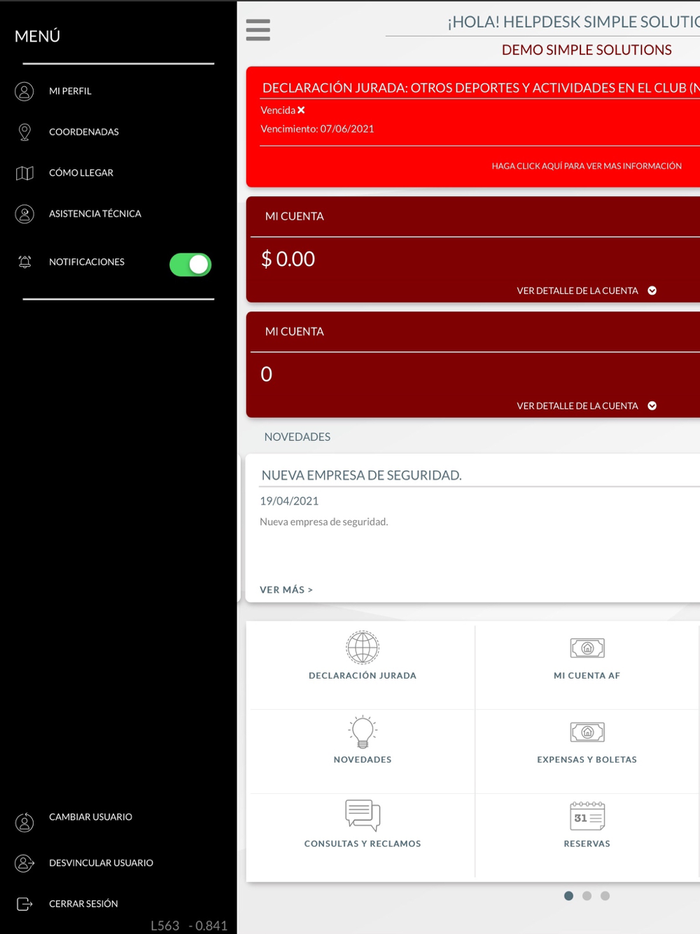The height and width of the screenshot is (934, 700).
Task: Open the 'Nueva empresa de seguridad.' headline
Action: click(361, 475)
